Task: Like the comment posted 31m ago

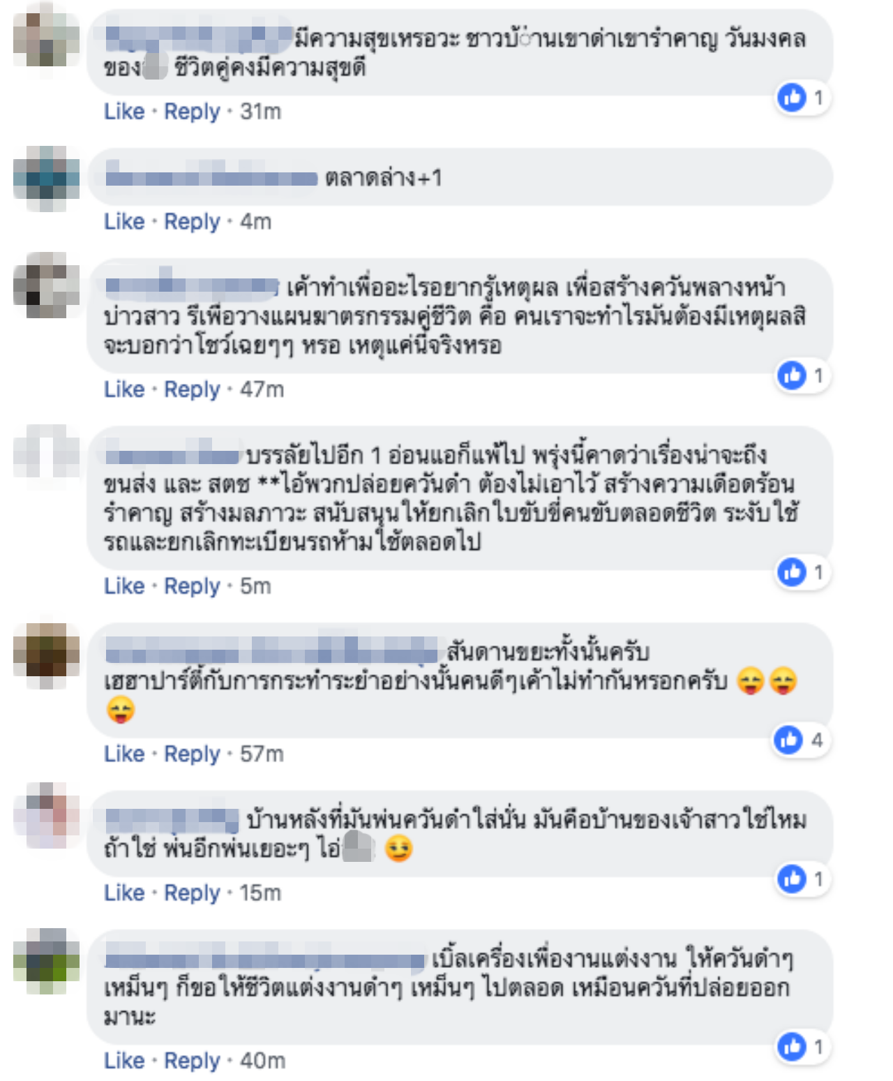Action: 124,112
